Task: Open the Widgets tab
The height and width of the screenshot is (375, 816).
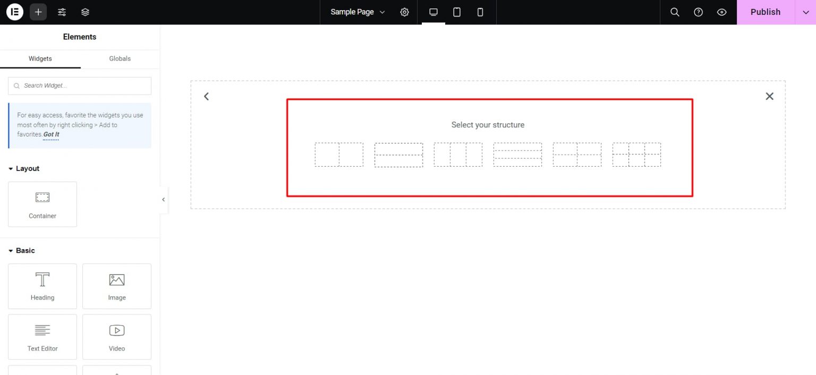Action: pos(40,58)
